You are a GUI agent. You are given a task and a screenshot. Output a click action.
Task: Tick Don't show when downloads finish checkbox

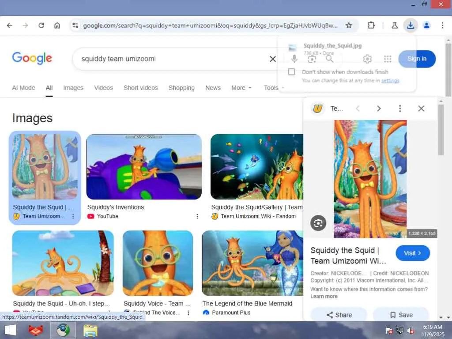pos(291,72)
